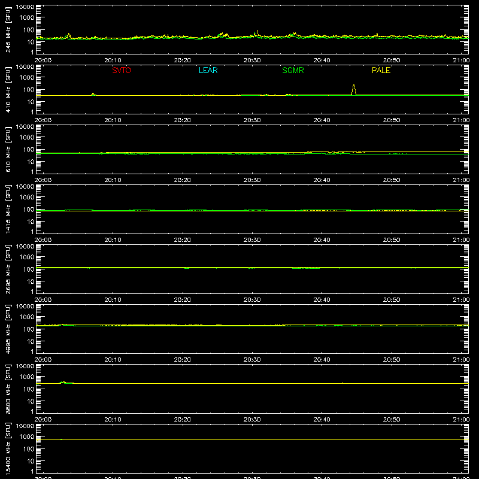Viewport: 479px width, 479px height.
Task: Click the green SGMR station label
Action: pos(293,70)
